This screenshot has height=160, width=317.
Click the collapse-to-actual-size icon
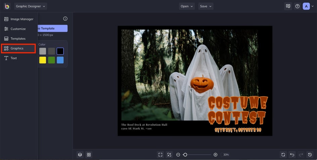pos(169,155)
